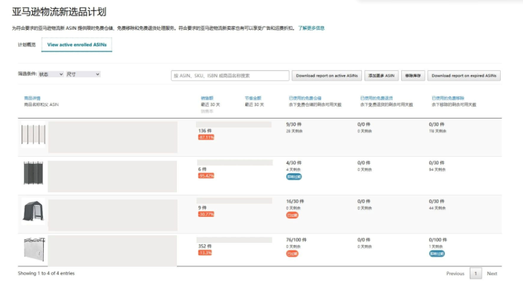Viewport: 523px width, 293px height.
Task: Click the -13.3% sales rate badge
Action: (205, 252)
